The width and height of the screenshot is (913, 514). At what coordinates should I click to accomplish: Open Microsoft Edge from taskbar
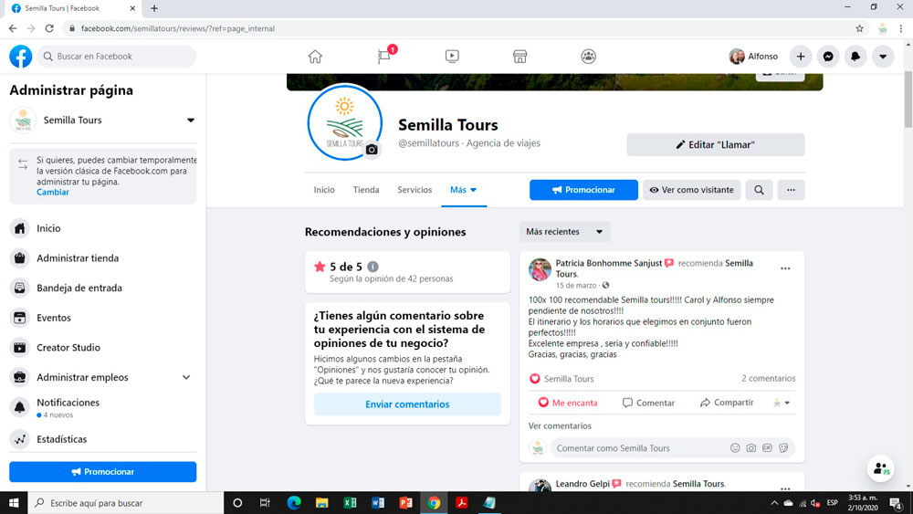[x=293, y=502]
